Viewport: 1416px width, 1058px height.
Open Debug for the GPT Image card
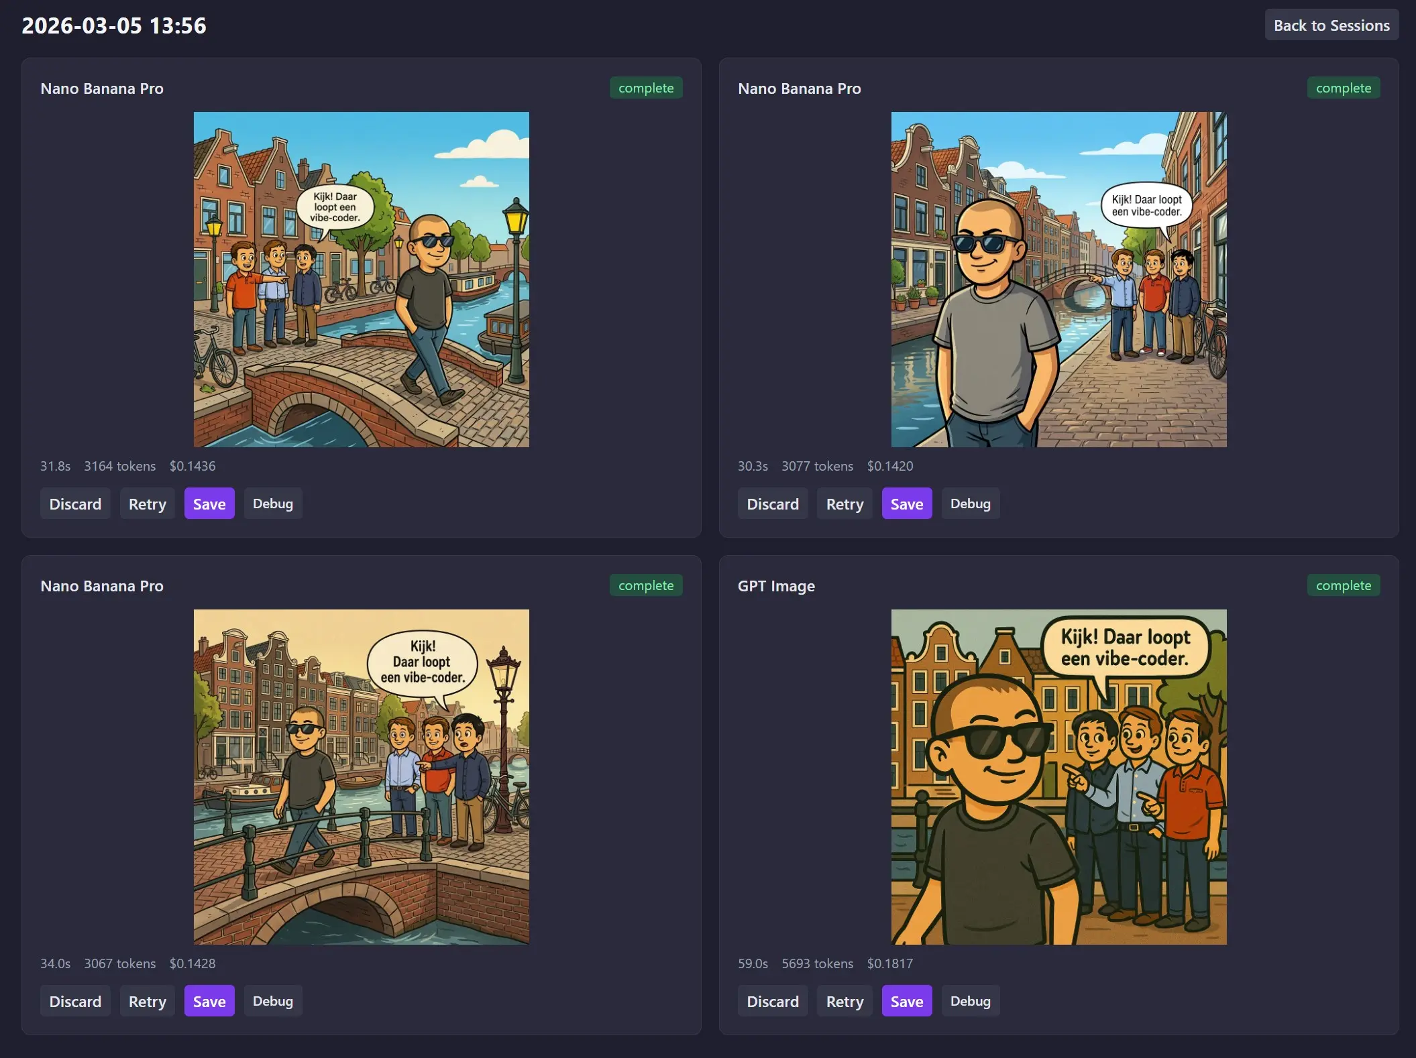click(x=970, y=1001)
